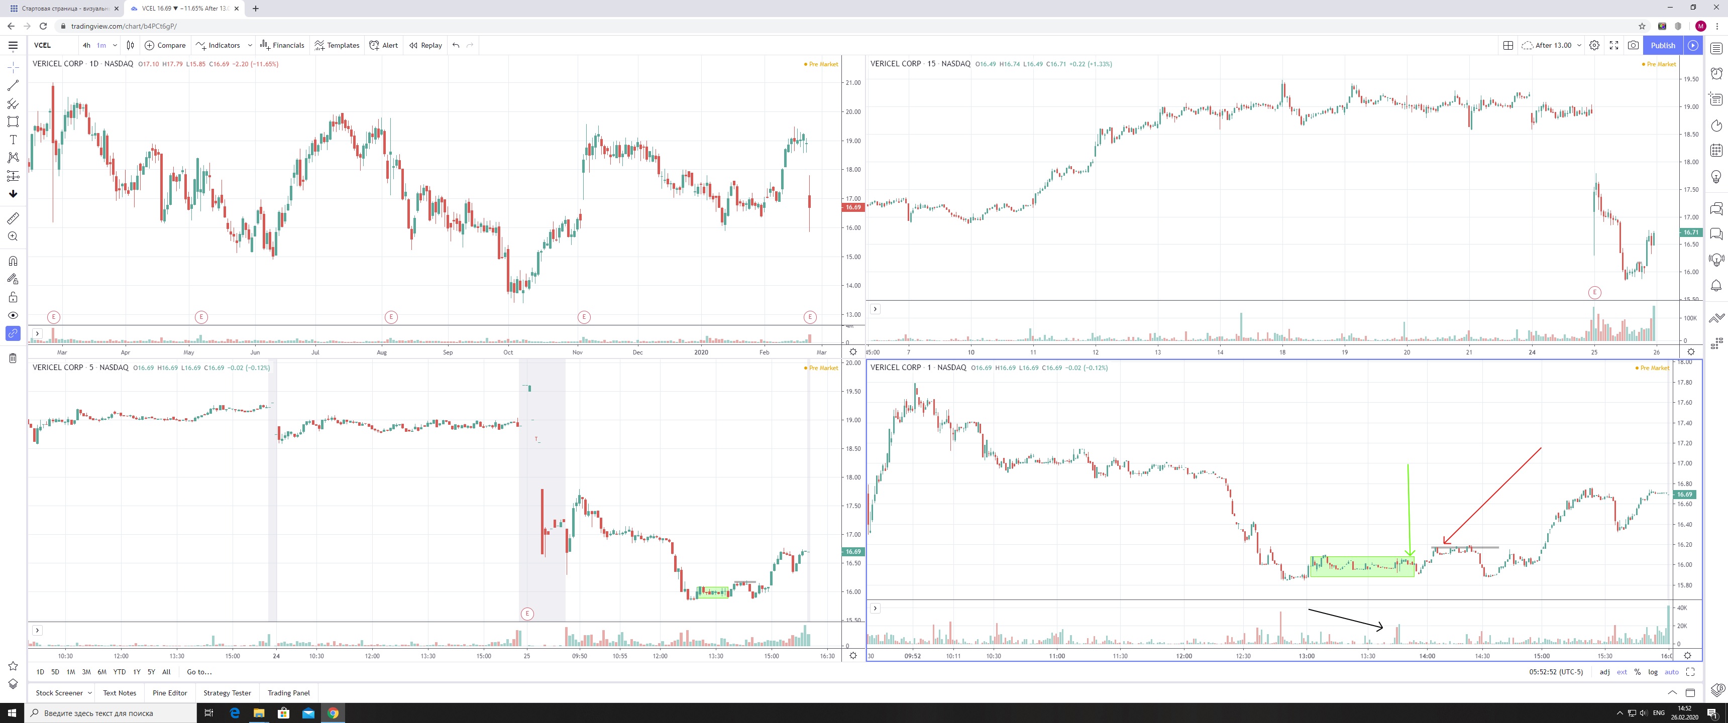Toggle Magnet mode on
Viewport: 1728px width, 723px height.
(13, 261)
